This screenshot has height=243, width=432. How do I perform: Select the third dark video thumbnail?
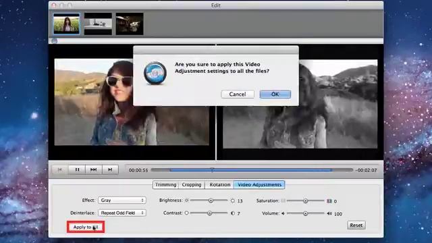coord(130,24)
